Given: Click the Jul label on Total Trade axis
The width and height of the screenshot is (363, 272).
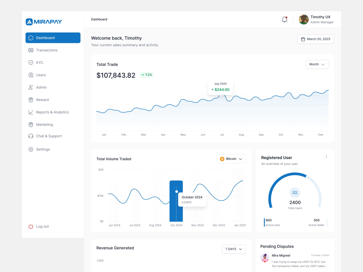Looking at the screenshot, I should click(222, 135).
